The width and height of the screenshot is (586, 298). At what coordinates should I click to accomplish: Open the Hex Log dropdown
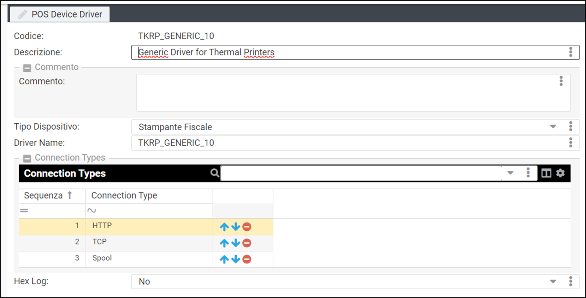tap(553, 282)
